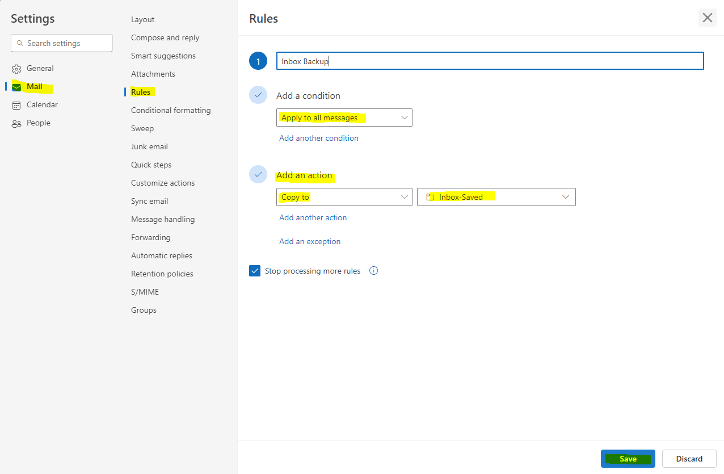The height and width of the screenshot is (474, 724).
Task: Close the Rules settings panel
Action: [707, 18]
